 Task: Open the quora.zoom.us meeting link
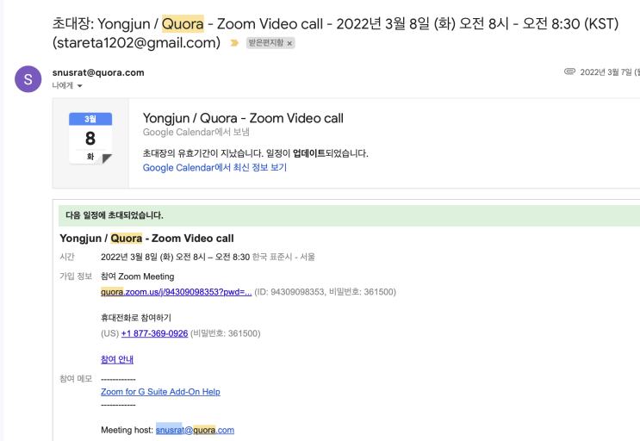click(x=176, y=292)
